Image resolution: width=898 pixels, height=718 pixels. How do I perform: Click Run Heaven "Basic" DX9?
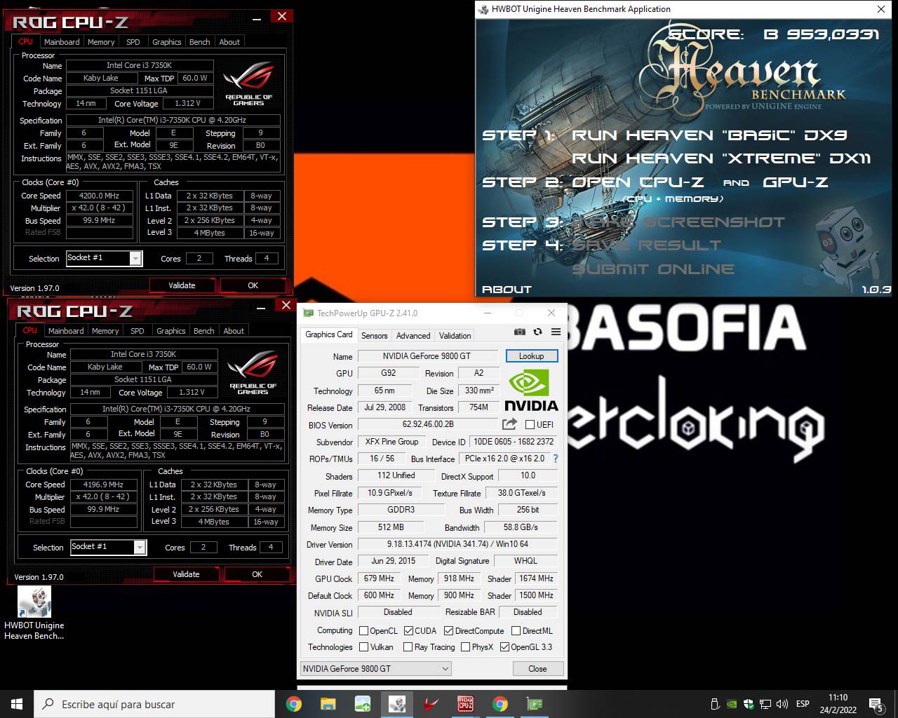pos(710,135)
